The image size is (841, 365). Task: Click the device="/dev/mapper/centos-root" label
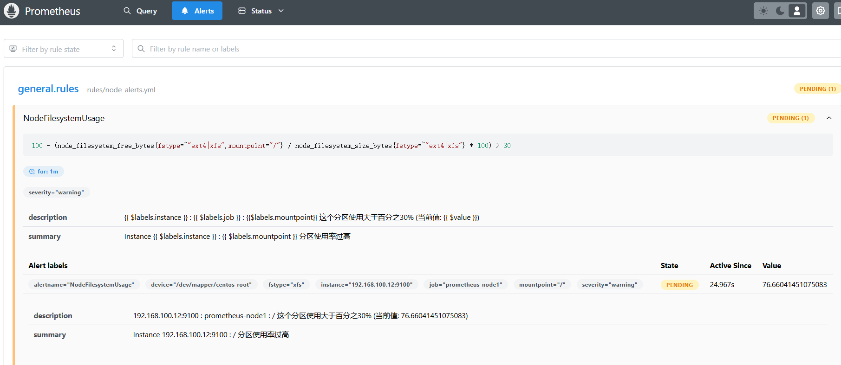(201, 285)
